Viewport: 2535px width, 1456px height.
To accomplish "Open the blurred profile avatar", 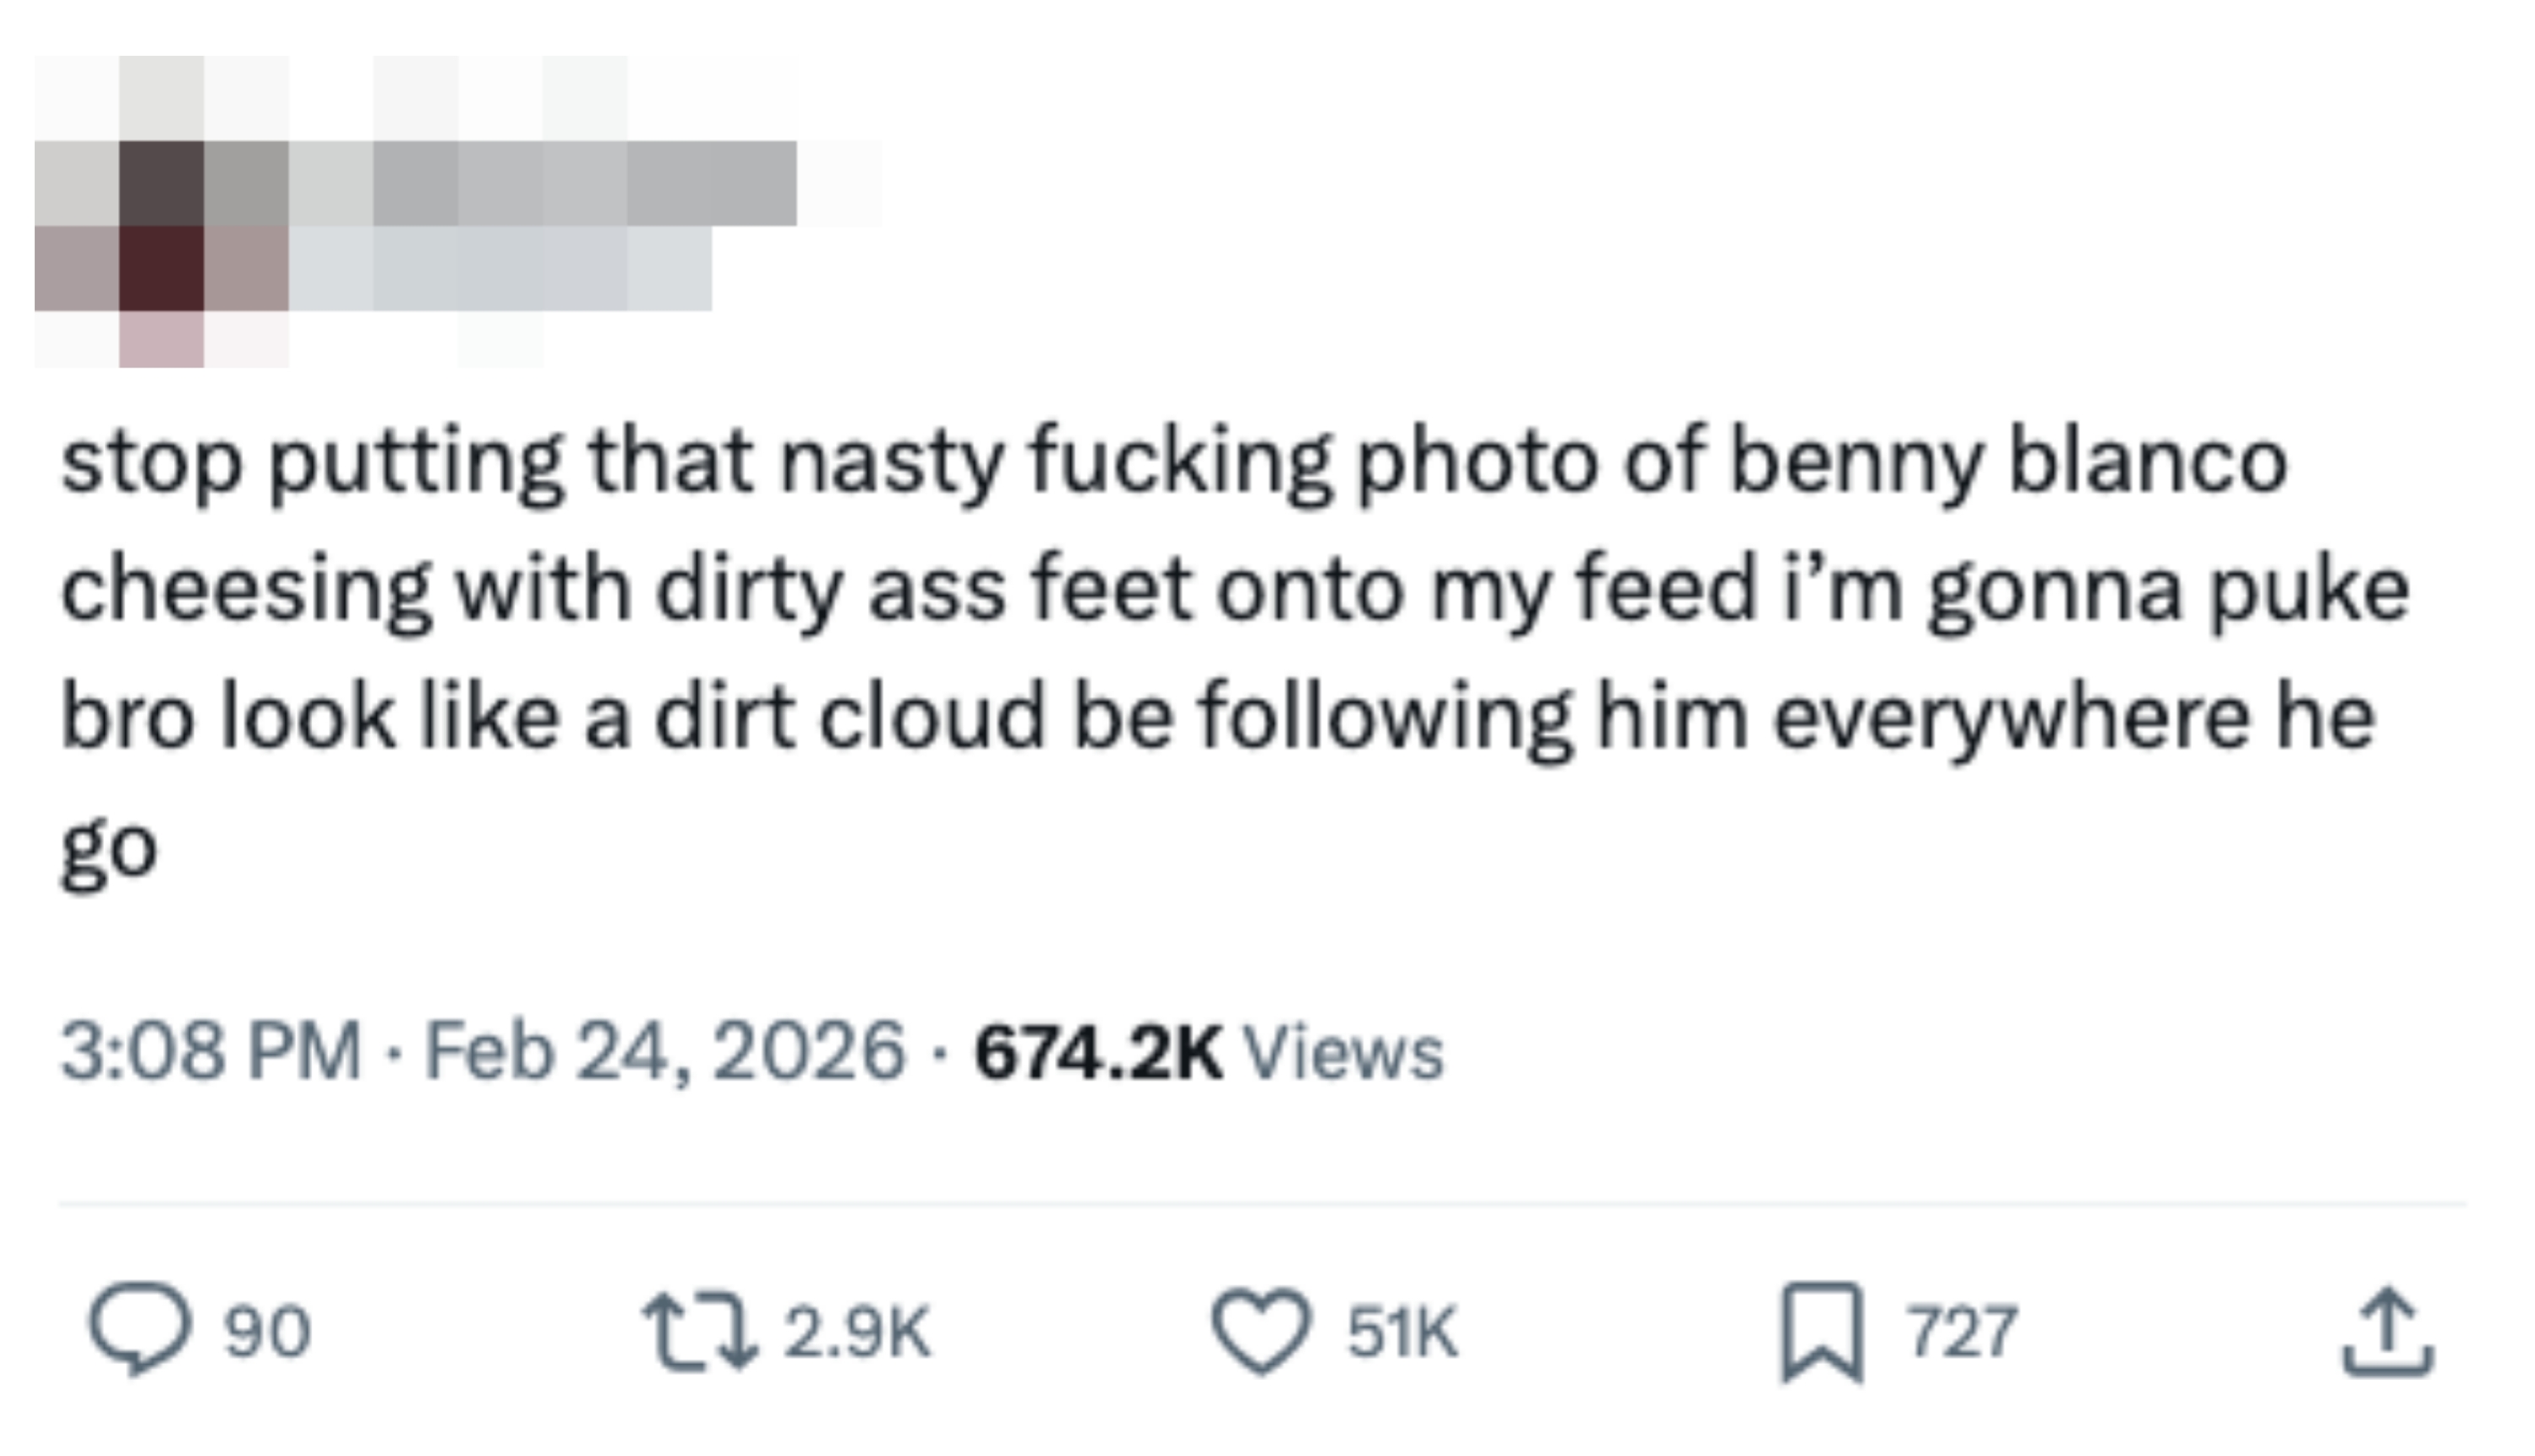I will tap(162, 225).
